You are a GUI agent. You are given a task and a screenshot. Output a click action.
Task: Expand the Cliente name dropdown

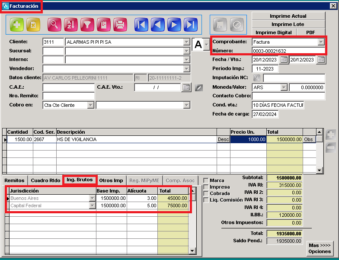click(x=186, y=42)
